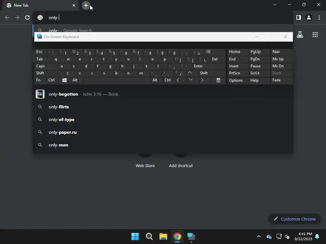326x244 pixels.
Task: Click On-Screen Keyboard taskbar icon
Action: [x=191, y=236]
